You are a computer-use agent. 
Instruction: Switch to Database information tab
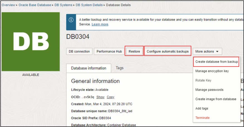[x=89, y=68]
